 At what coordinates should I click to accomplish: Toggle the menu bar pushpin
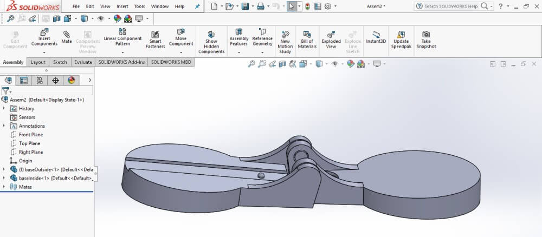pos(197,6)
